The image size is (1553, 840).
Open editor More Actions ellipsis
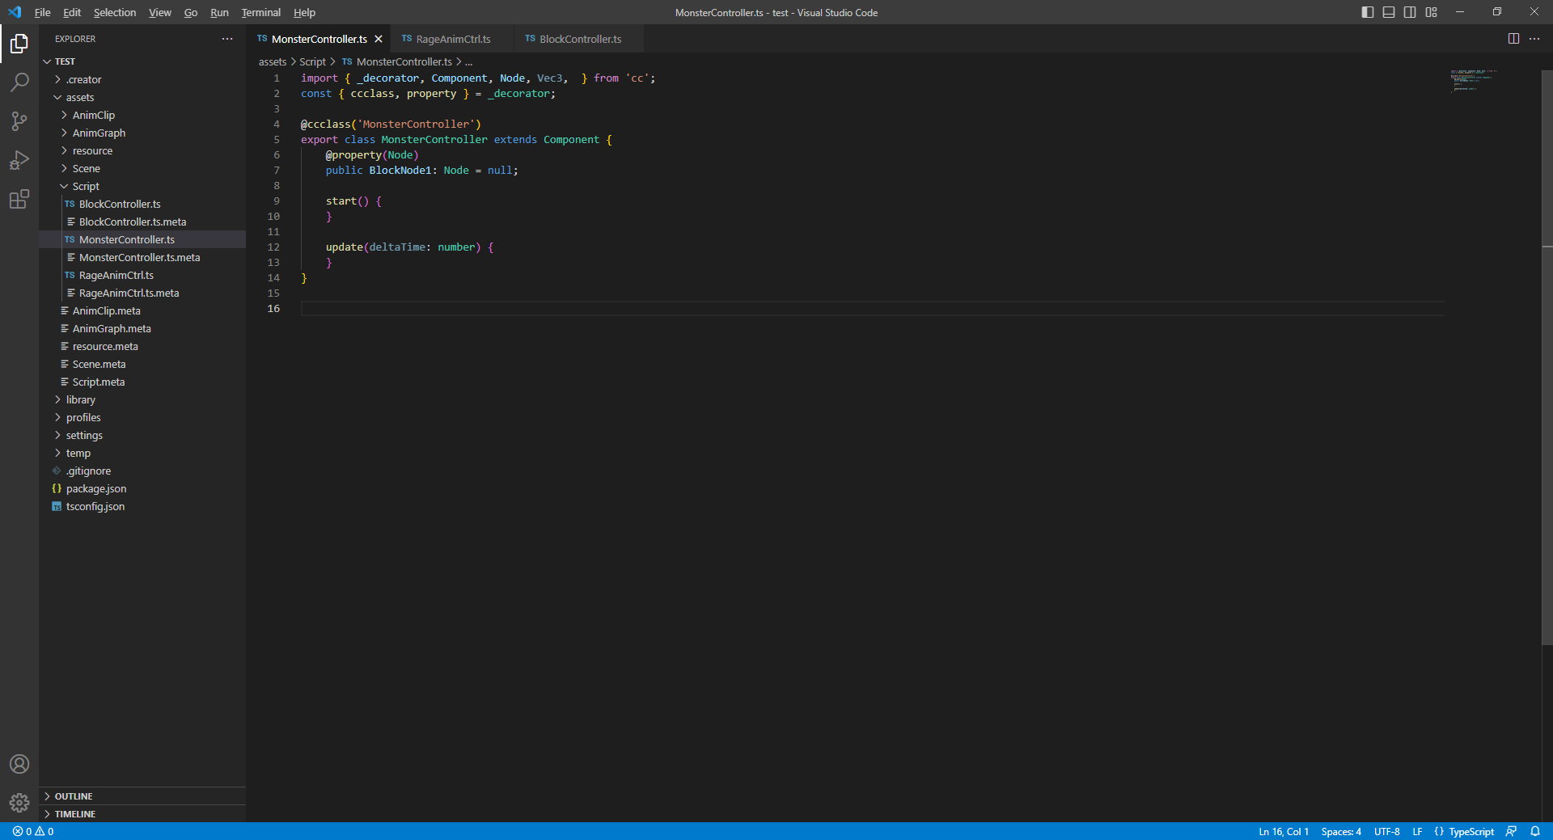(x=1534, y=39)
